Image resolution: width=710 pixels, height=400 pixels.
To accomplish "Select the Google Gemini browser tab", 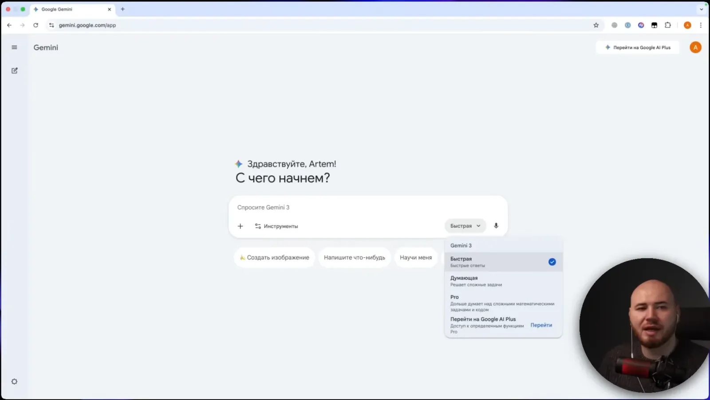I will [x=73, y=9].
